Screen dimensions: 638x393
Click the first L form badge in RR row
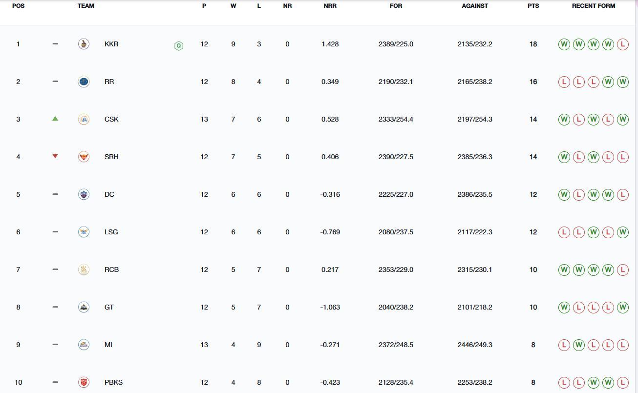tap(564, 82)
